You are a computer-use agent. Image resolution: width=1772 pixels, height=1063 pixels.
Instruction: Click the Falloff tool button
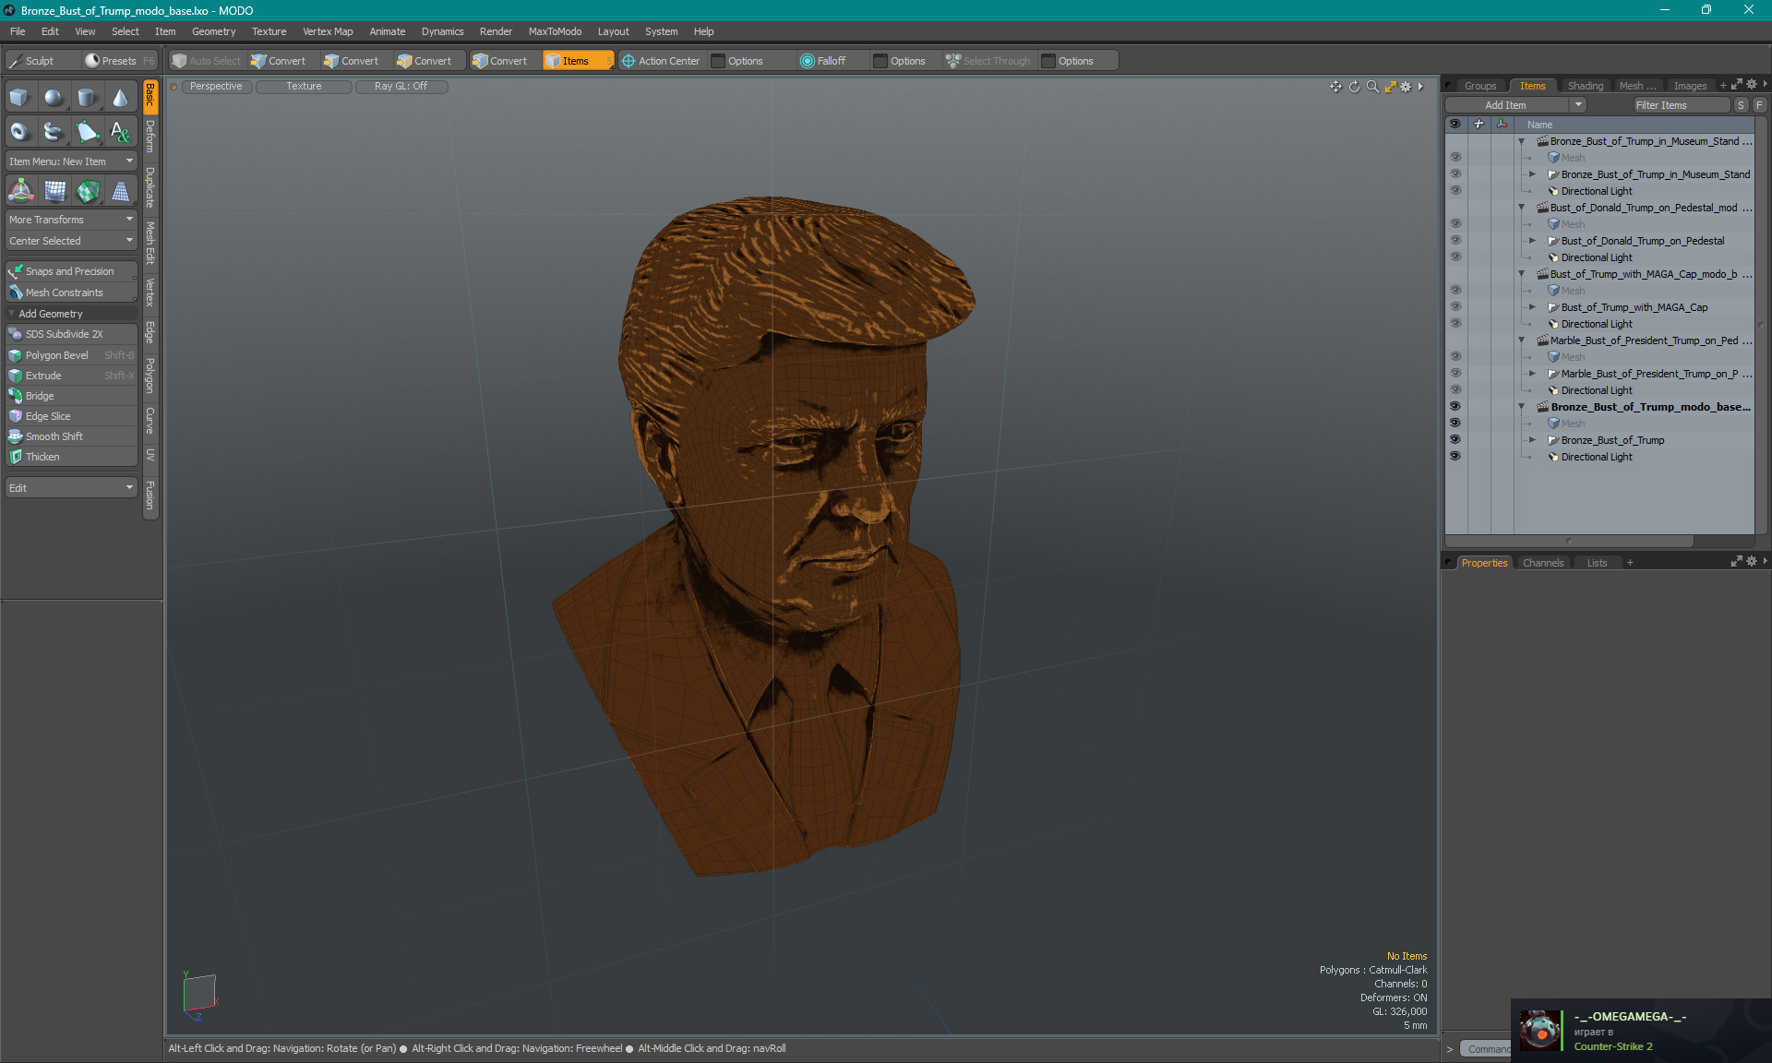pyautogui.click(x=823, y=61)
